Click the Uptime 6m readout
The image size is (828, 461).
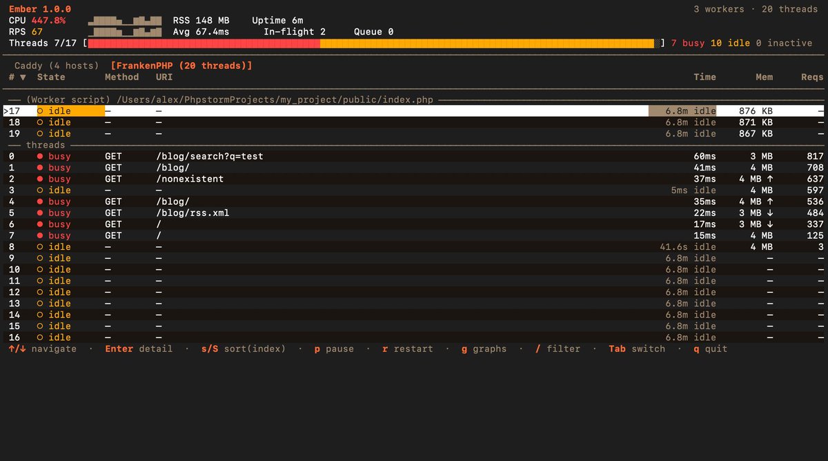pyautogui.click(x=277, y=21)
